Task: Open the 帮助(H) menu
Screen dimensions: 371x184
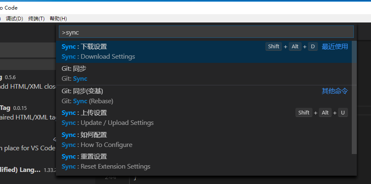Action: [x=58, y=19]
